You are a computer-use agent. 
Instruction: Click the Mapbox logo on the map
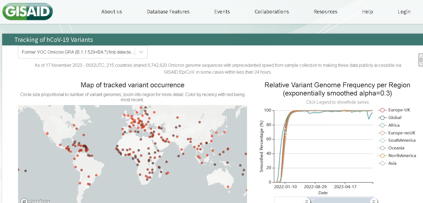(x=35, y=201)
